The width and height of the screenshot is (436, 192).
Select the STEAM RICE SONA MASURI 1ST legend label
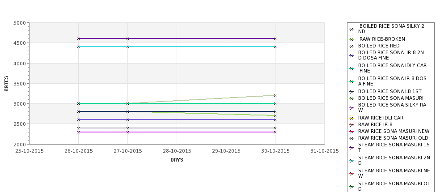[394, 148]
